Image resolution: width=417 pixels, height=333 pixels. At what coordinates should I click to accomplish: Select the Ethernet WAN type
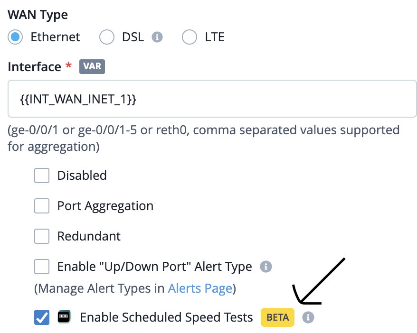coord(15,37)
